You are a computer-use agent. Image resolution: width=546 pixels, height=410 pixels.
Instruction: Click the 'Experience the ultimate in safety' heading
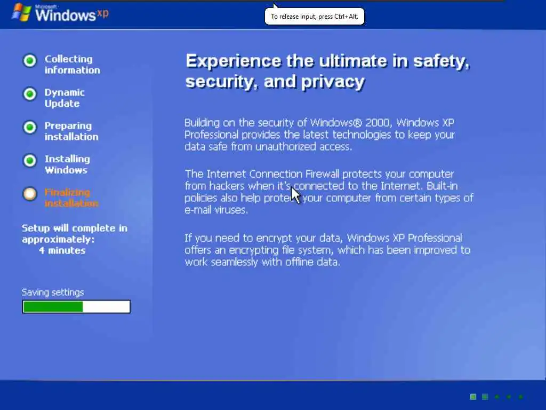click(328, 72)
